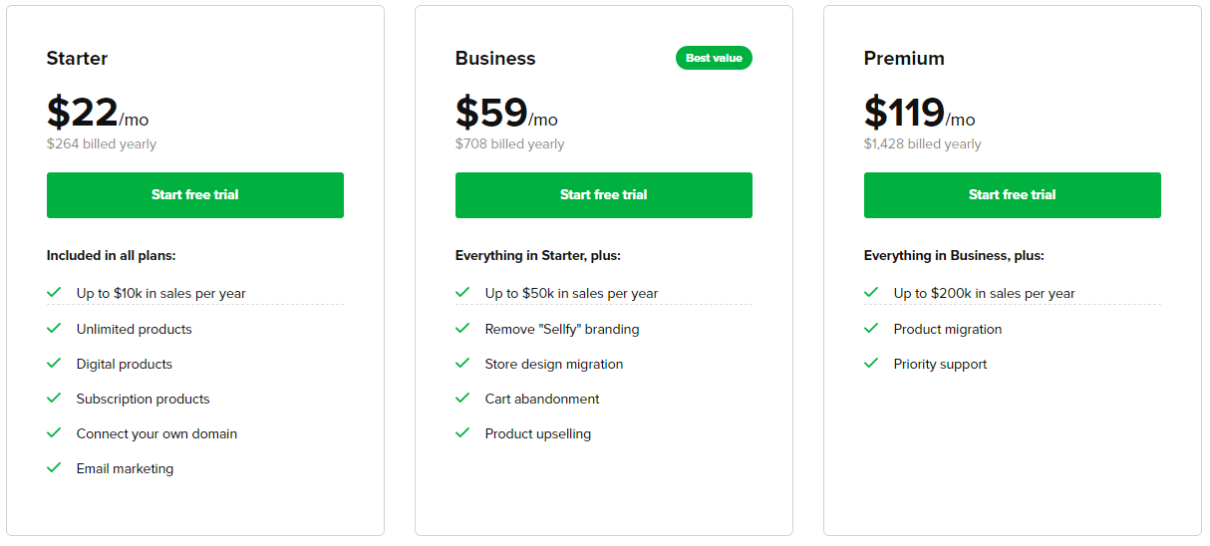This screenshot has height=546, width=1210.
Task: Click the checkmark beside Priority support
Action: (871, 363)
